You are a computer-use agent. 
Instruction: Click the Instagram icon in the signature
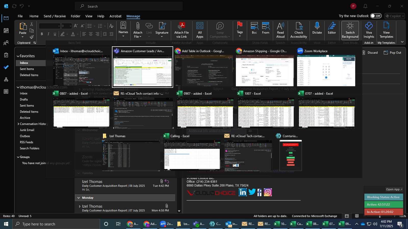click(268, 192)
